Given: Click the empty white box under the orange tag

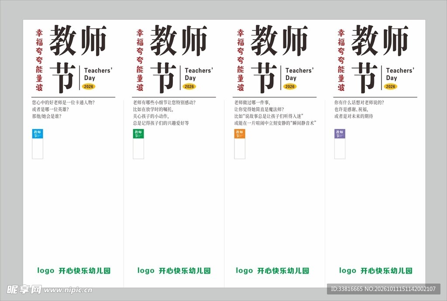Looking at the screenshot, I should pyautogui.click(x=240, y=149).
